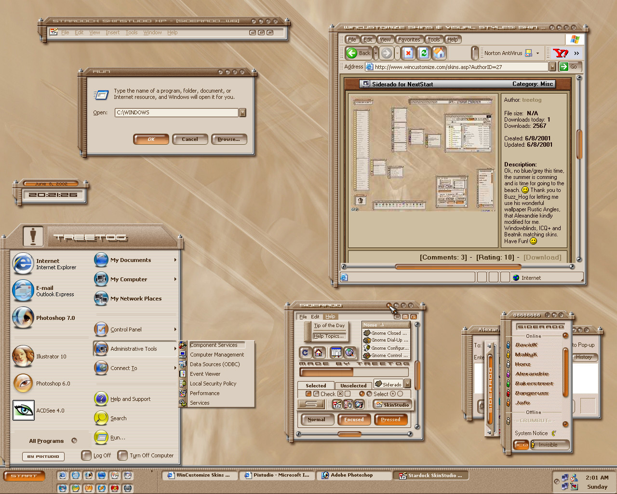The image size is (617, 494).
Task: Launch Photoshop 6.0 from its eye icon
Action: 23,383
